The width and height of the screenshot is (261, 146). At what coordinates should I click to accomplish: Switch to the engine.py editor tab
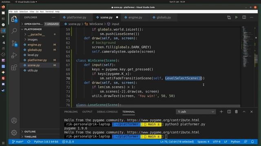click(x=135, y=17)
